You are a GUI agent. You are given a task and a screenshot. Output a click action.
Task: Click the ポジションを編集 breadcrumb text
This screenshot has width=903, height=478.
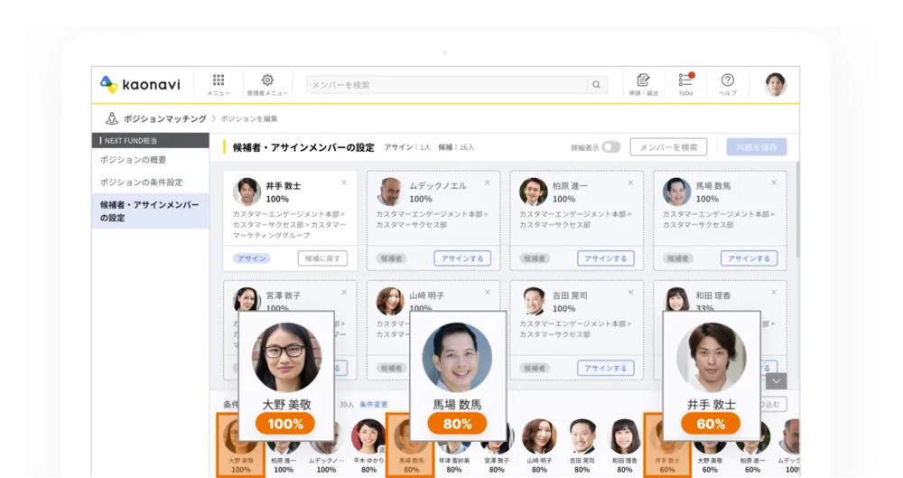tap(249, 118)
